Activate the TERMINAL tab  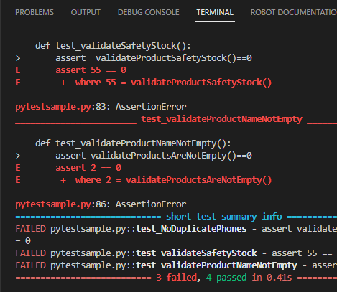(x=215, y=12)
